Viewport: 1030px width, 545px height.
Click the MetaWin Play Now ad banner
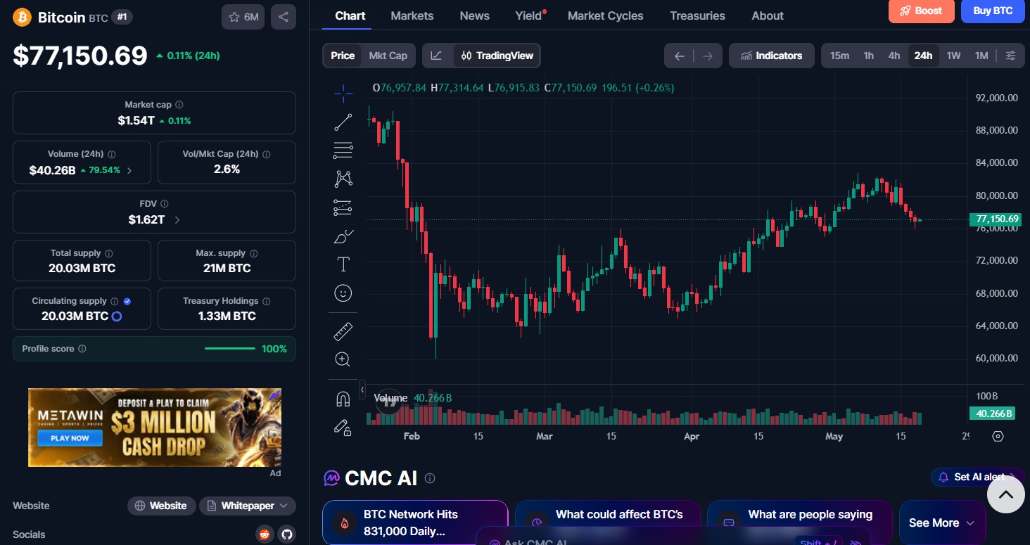155,428
